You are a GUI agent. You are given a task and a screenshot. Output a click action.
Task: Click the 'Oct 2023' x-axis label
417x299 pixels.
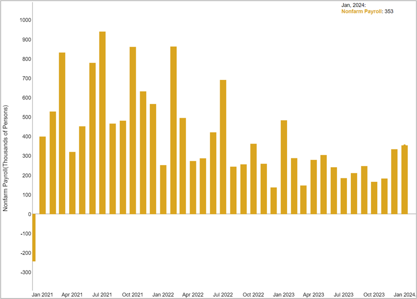pos(374,295)
